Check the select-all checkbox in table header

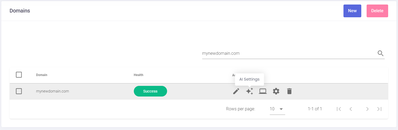[x=19, y=75]
